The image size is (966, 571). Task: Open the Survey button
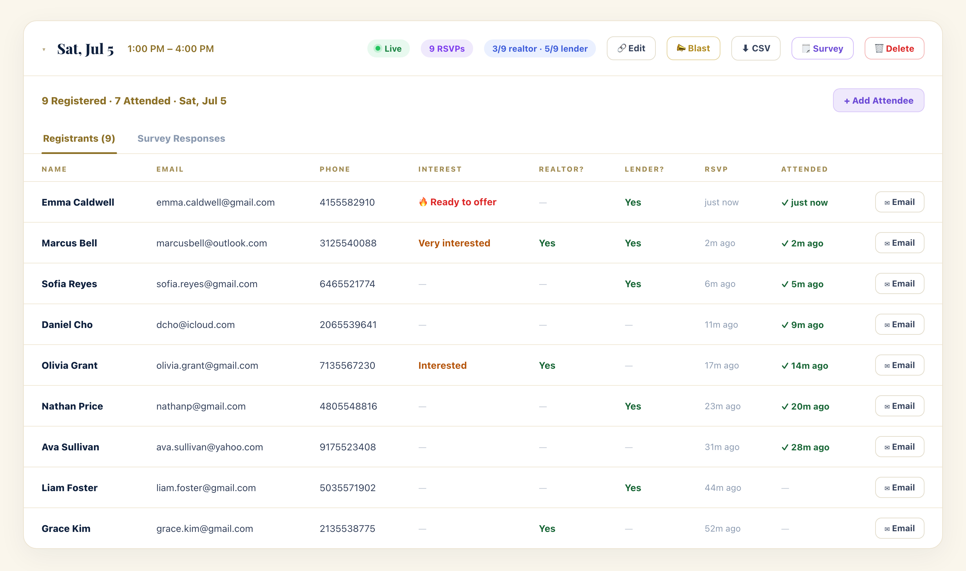(x=822, y=49)
